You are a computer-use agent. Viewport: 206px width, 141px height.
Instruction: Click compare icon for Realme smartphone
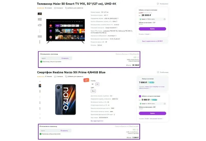(66, 76)
